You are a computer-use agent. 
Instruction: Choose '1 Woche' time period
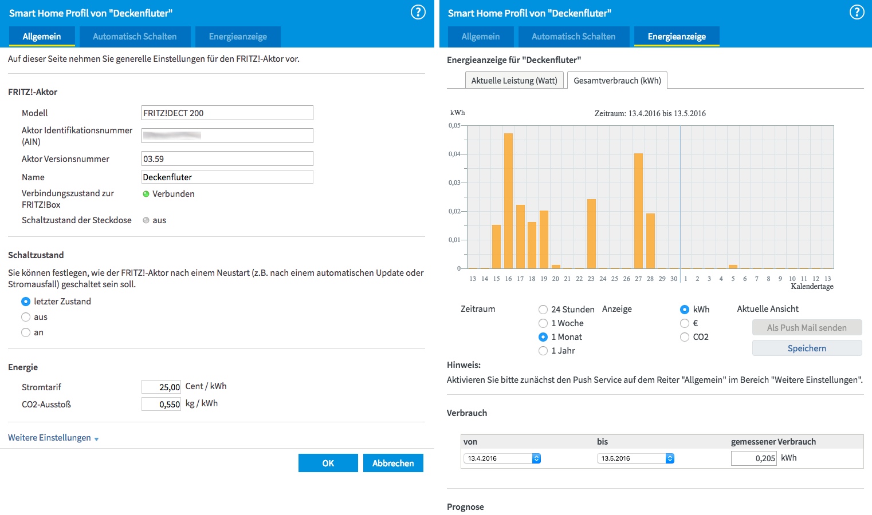click(x=543, y=323)
